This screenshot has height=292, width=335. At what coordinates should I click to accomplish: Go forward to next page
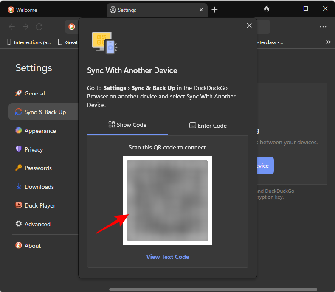[25, 27]
